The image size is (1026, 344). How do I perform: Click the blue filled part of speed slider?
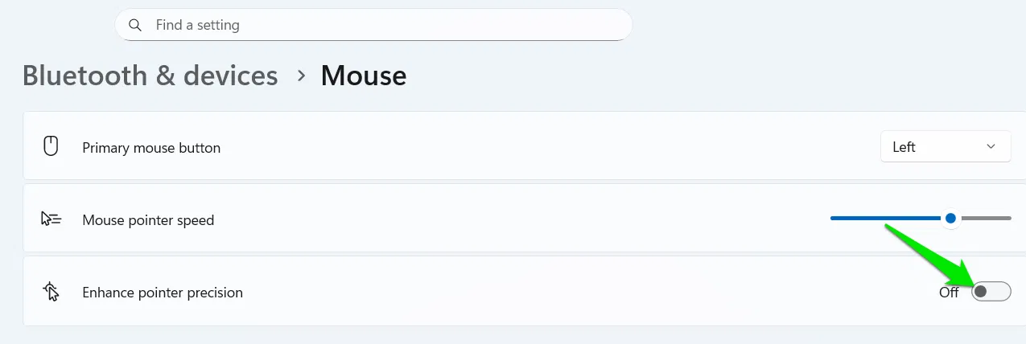[885, 218]
